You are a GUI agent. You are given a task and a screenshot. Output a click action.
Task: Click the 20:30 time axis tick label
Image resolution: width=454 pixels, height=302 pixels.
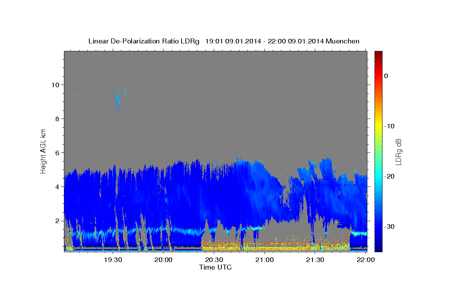214,260
